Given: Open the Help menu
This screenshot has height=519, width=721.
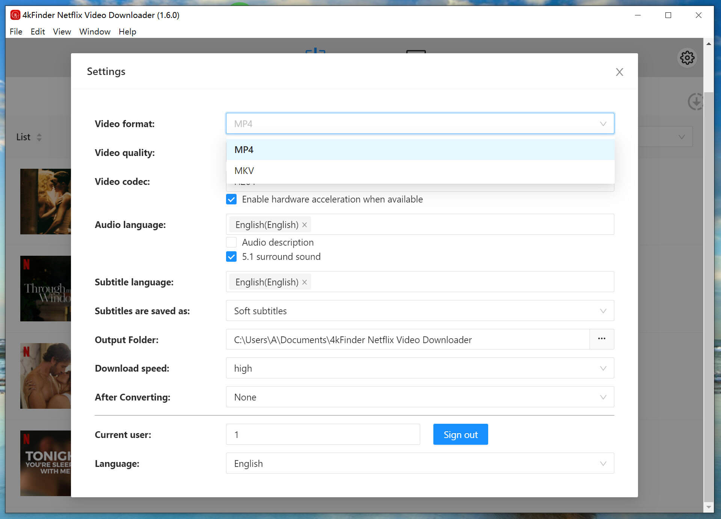Looking at the screenshot, I should (x=127, y=31).
